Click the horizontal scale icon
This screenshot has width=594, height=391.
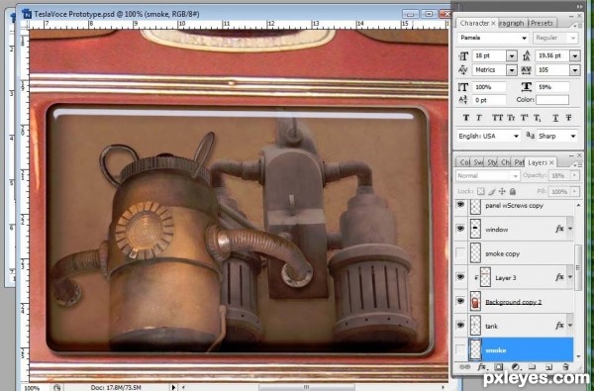click(527, 87)
